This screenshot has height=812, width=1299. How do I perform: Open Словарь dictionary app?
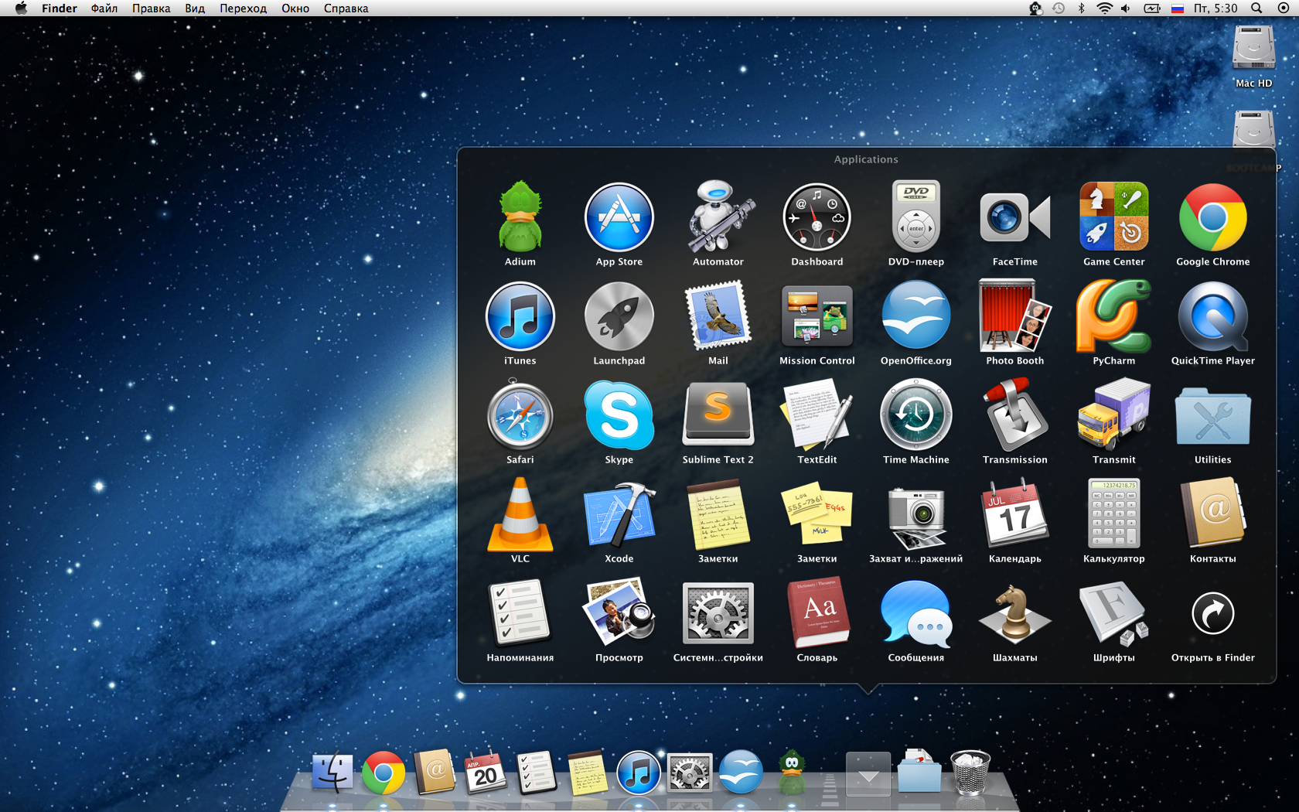click(x=817, y=613)
